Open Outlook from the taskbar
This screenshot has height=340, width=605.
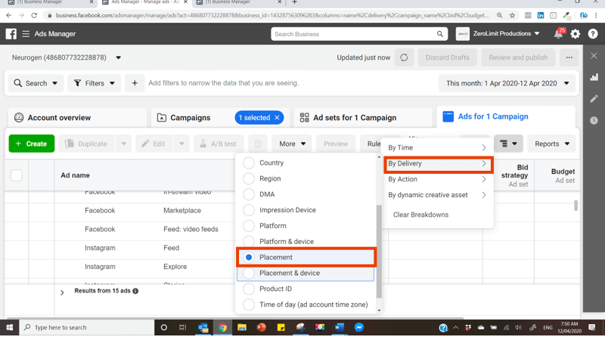click(x=203, y=328)
